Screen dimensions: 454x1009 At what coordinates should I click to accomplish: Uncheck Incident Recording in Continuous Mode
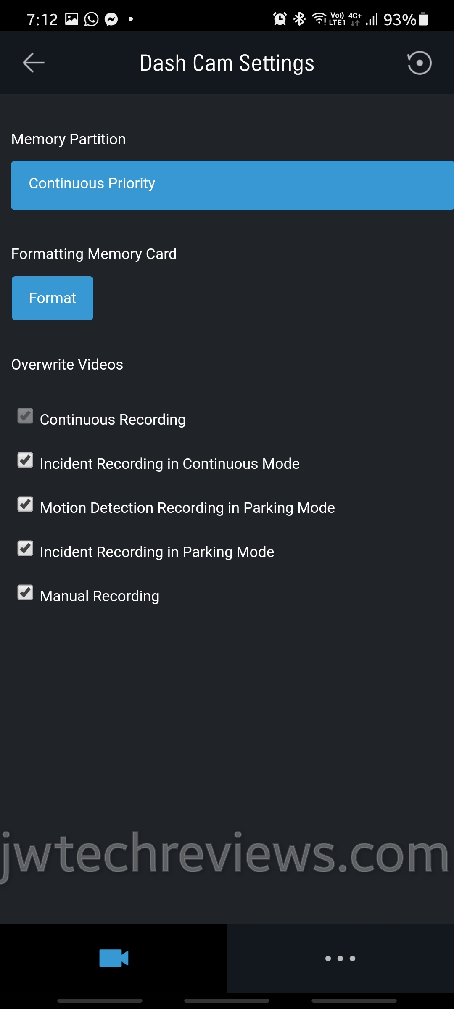(25, 460)
